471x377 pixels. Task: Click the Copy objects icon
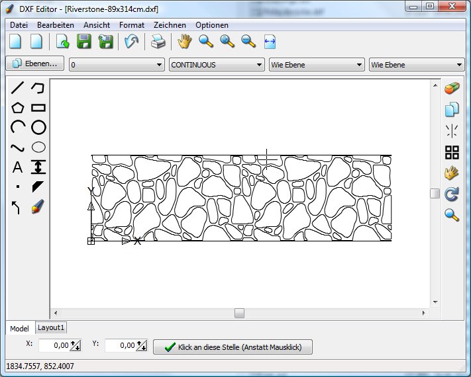(452, 109)
